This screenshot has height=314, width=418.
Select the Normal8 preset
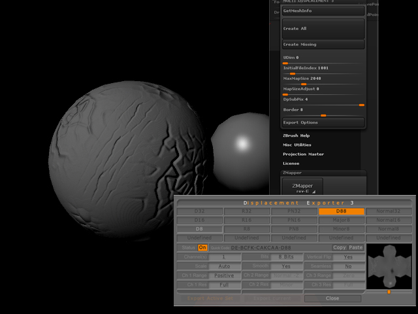tap(389, 229)
